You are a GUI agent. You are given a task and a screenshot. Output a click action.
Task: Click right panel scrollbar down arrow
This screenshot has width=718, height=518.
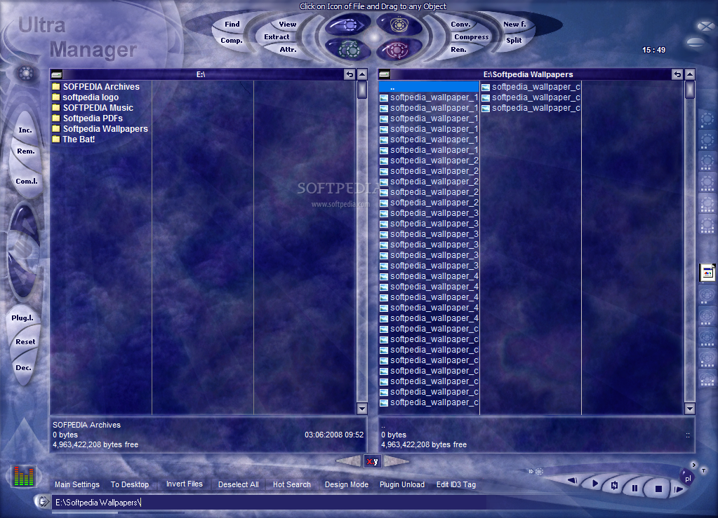[x=690, y=408]
